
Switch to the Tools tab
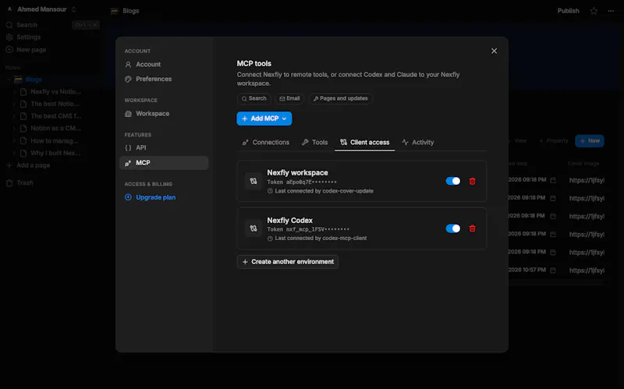[x=315, y=143]
